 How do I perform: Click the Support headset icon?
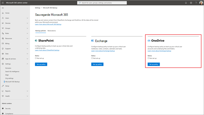[x=3, y=49]
